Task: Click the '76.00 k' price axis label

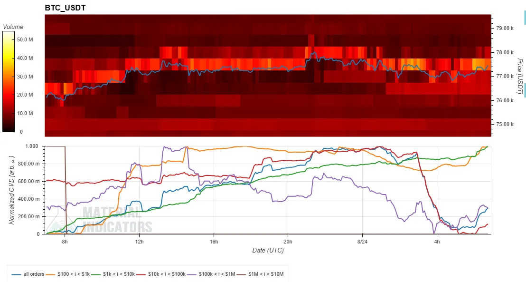Action: tap(505, 100)
